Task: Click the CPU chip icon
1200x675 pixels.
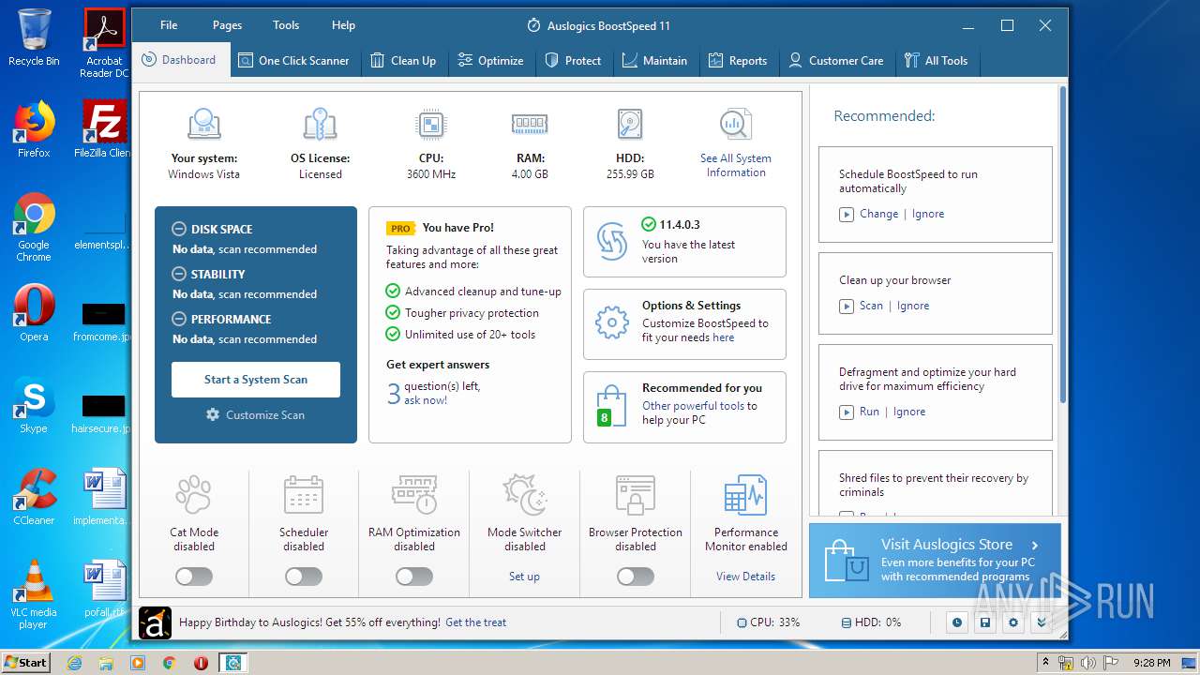Action: coord(431,125)
